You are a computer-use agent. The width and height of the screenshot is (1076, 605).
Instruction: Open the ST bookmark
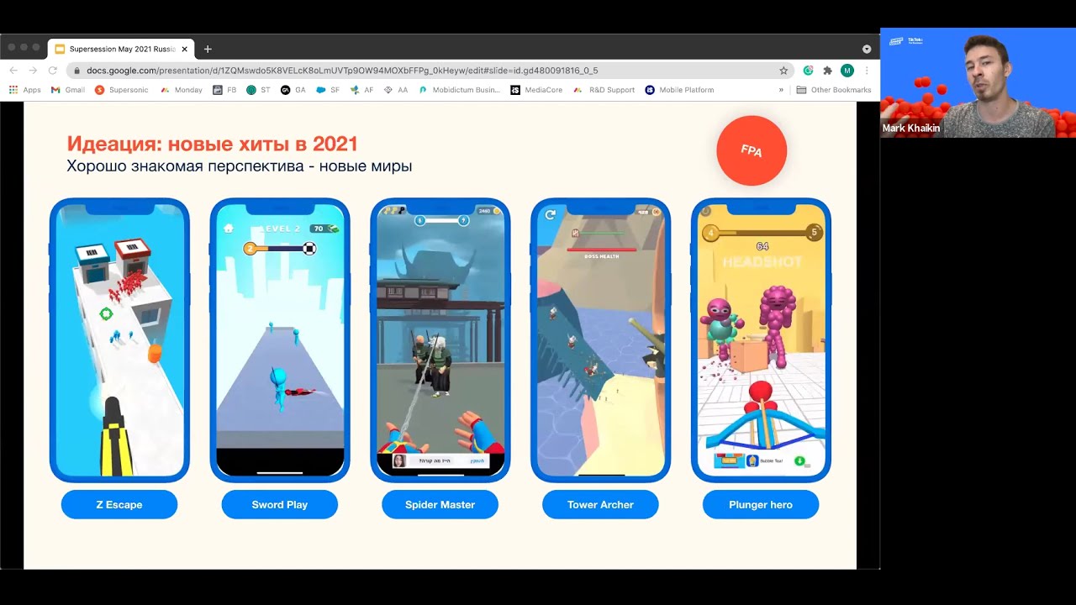pyautogui.click(x=258, y=90)
